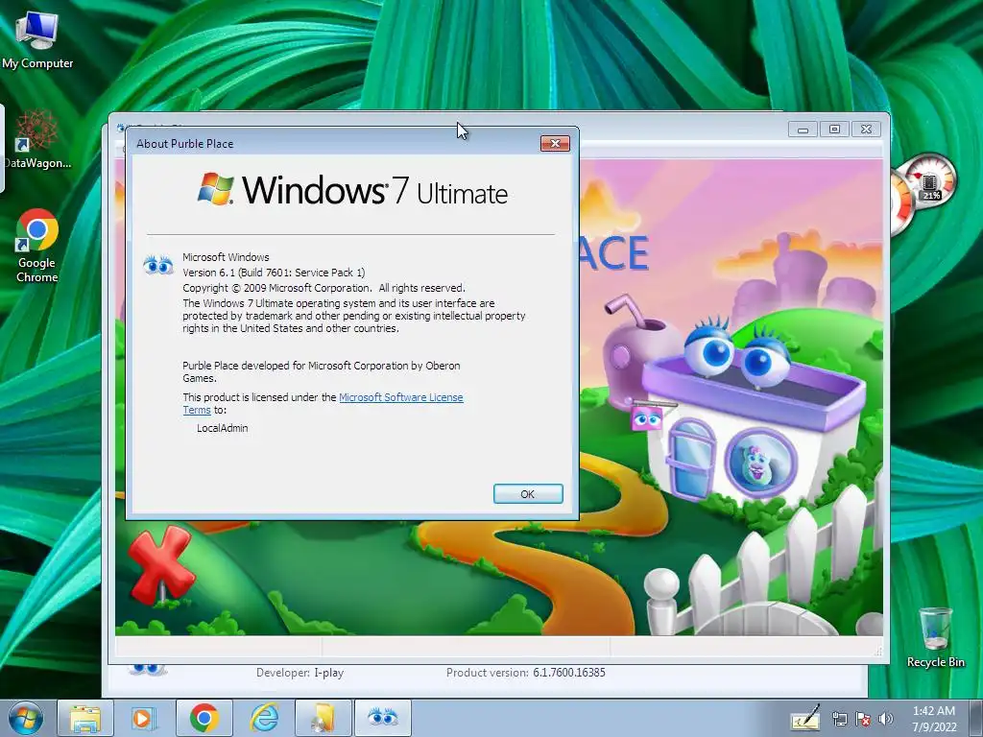Screen dimensions: 983x737
Task: Click the pink flag with eyes beside the house
Action: point(647,418)
